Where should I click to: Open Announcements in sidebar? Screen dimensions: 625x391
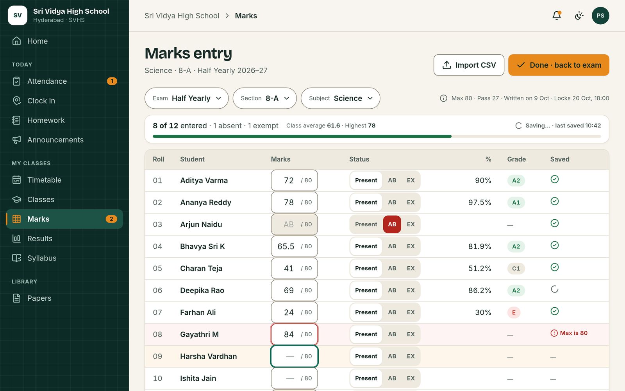tap(64, 140)
